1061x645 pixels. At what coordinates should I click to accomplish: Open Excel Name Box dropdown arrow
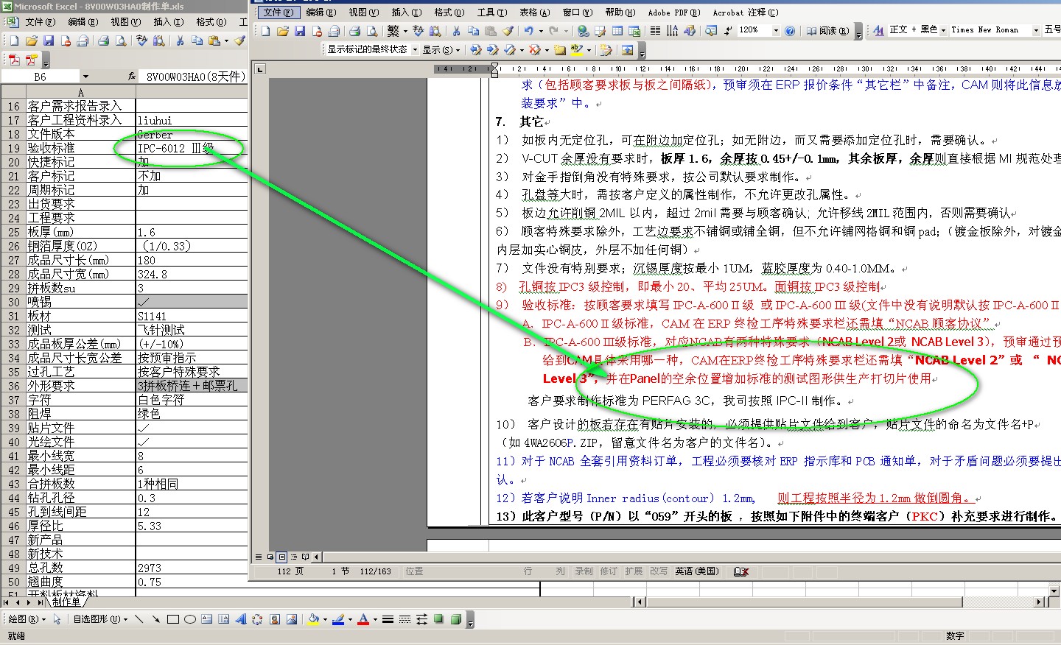(x=85, y=76)
